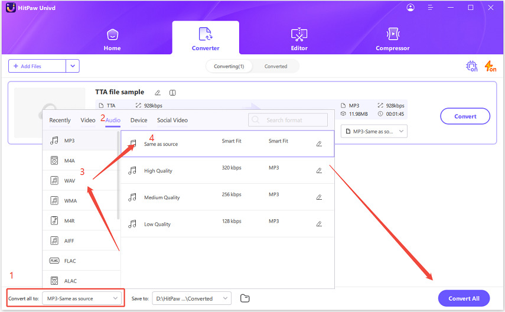Click the 00:01:45 duration value
Viewport: 505px width, 312px height.
coord(395,114)
